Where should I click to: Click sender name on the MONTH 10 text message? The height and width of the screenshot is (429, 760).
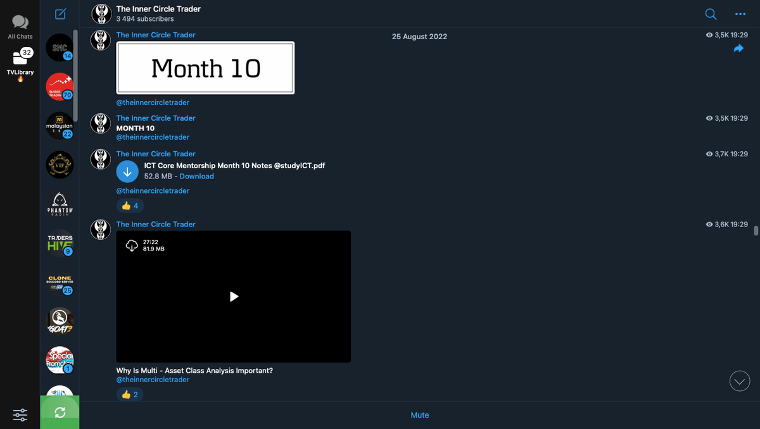[x=156, y=118]
